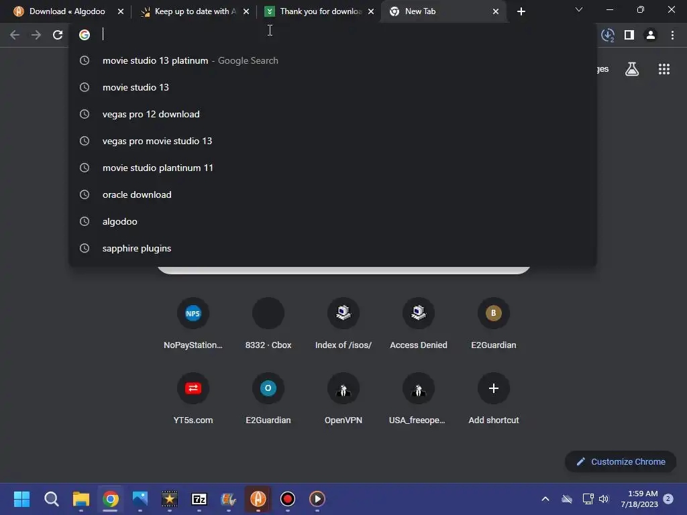The width and height of the screenshot is (687, 515).
Task: Click the Customize Chrome button
Action: pos(621,461)
